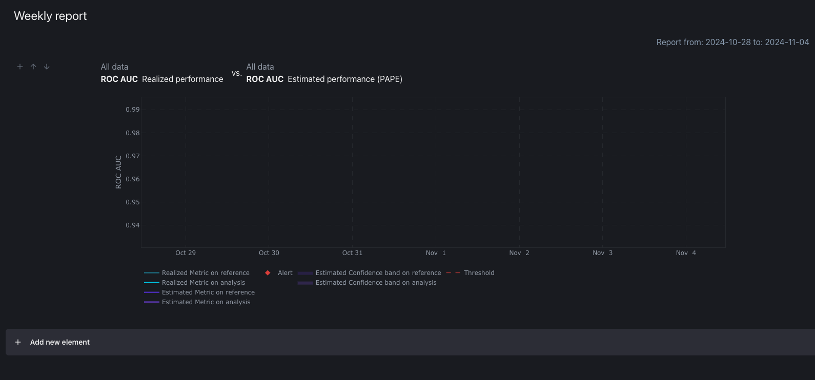Click the Weekly report page title
Screen dimensions: 815x380
(50, 16)
